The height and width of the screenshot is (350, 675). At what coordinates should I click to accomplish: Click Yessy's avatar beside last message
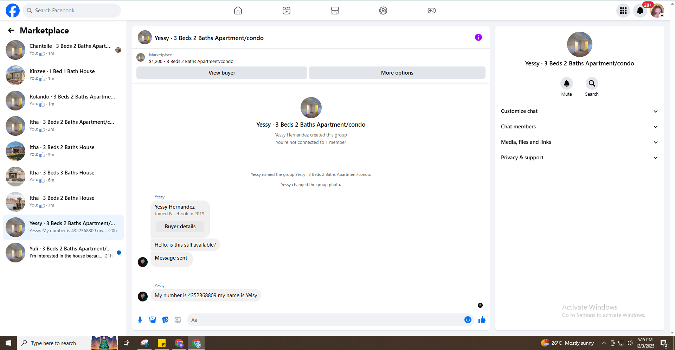pos(143,297)
